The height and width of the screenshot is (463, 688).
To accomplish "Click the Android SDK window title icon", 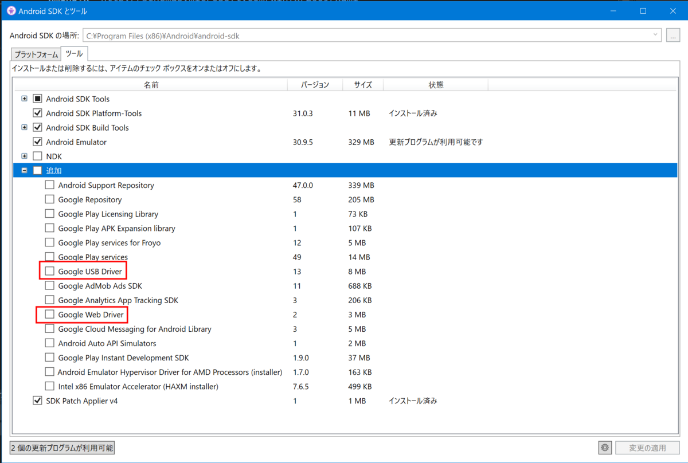I will (x=11, y=11).
